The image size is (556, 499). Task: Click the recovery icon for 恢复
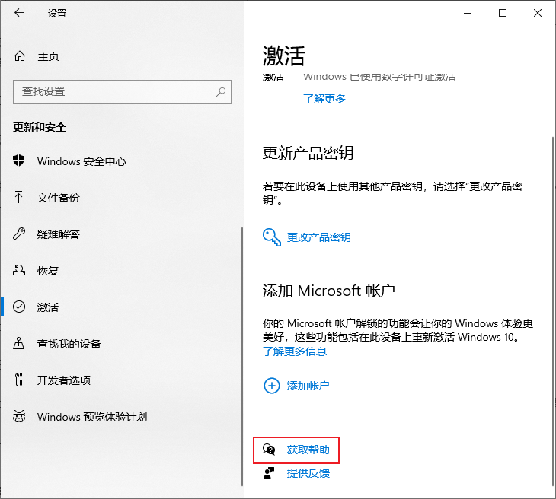tap(19, 270)
